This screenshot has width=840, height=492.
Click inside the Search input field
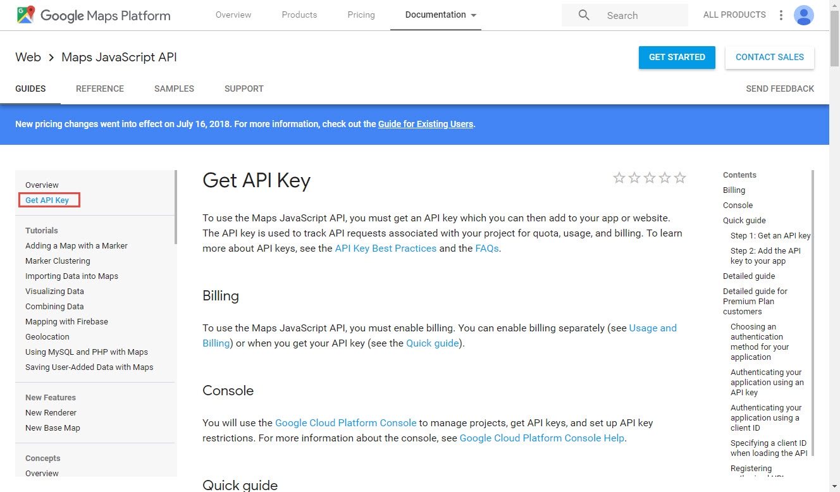tap(633, 15)
